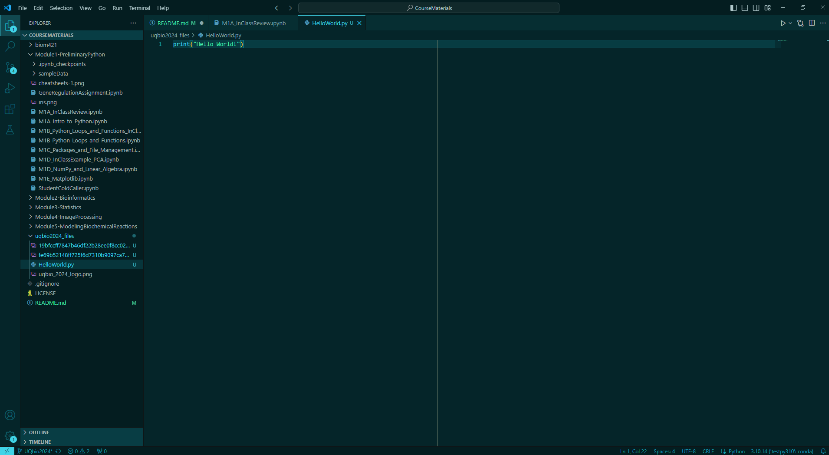This screenshot has height=455, width=829.
Task: Click the Run Python File play button
Action: (783, 23)
